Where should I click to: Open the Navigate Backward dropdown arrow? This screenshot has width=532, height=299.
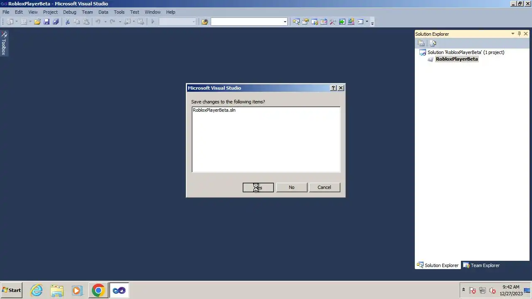(x=134, y=22)
